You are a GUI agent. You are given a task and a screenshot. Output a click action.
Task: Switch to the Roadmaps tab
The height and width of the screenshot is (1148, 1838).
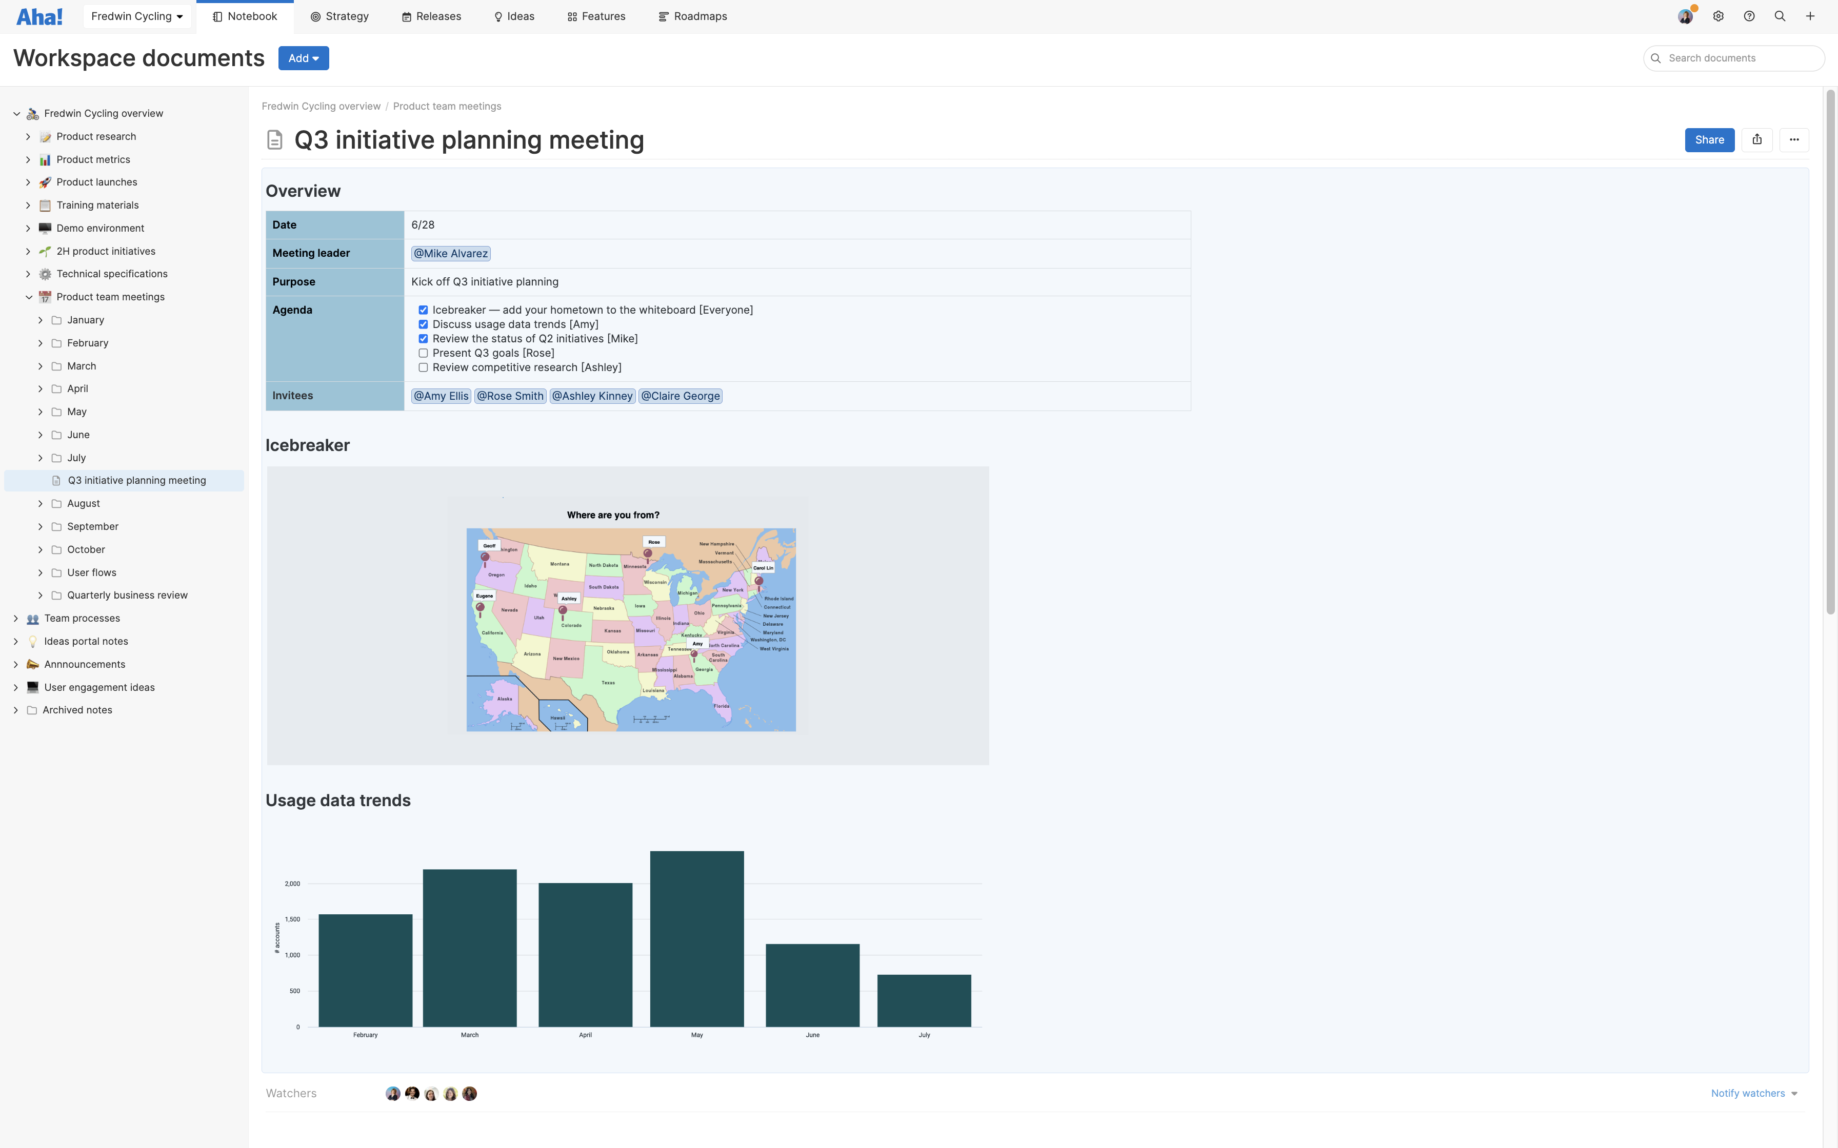(693, 17)
